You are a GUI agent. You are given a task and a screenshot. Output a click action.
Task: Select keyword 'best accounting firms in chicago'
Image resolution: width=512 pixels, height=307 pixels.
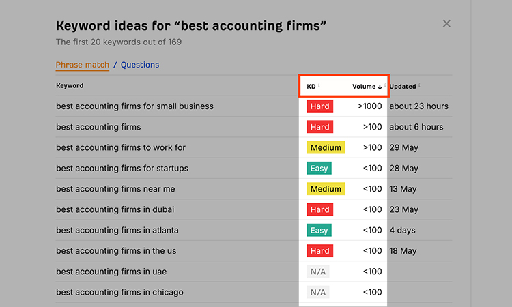tap(119, 292)
